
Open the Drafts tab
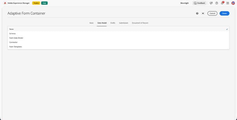coord(113,23)
